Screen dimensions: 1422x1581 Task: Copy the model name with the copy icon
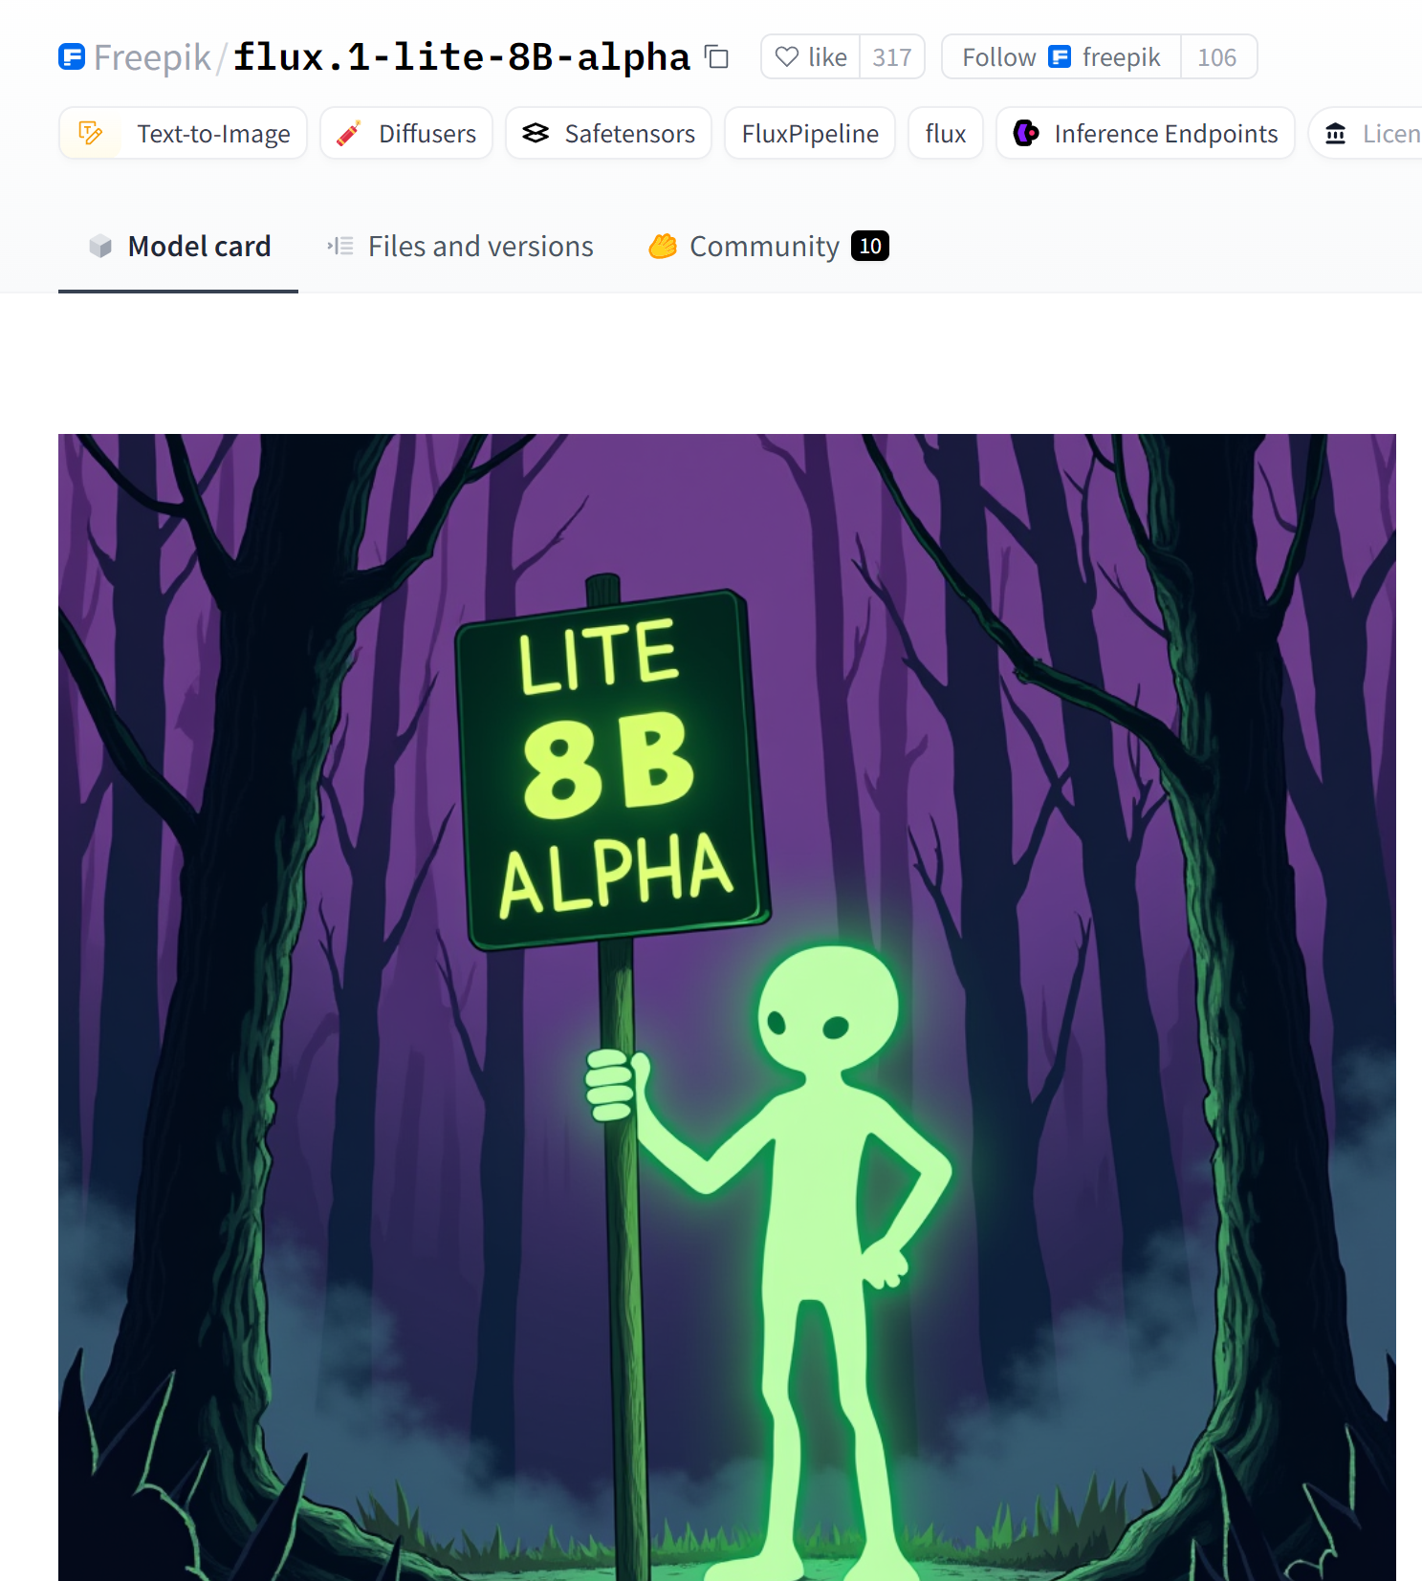click(x=716, y=57)
